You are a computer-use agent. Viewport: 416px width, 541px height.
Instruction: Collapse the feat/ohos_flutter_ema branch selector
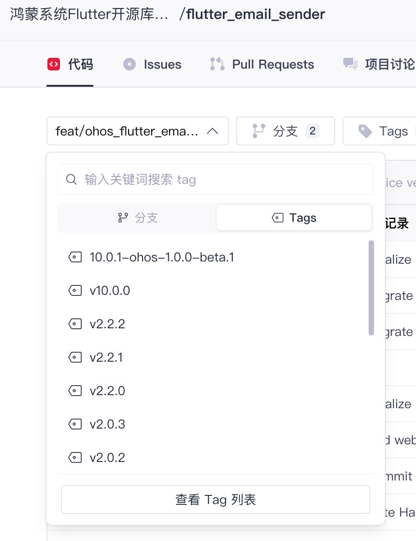138,131
